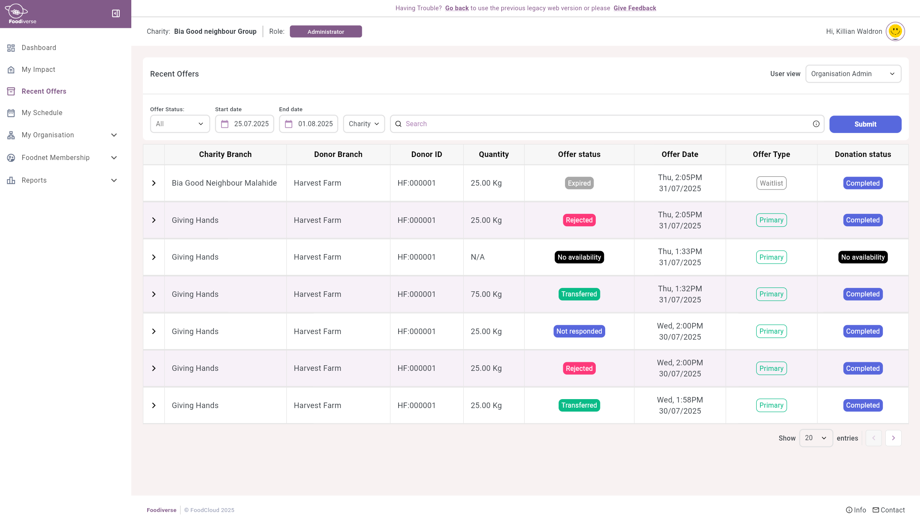Click the search info icon

pos(816,124)
